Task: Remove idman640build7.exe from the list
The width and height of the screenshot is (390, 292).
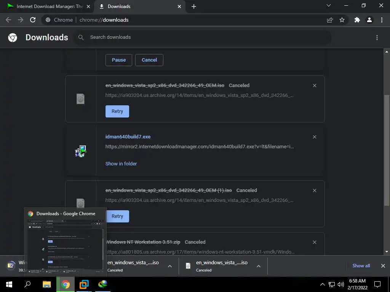Action: [x=315, y=137]
